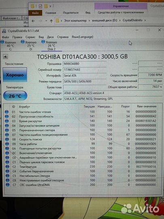Click the status icon for CRC-ошибки UltraDMA
This screenshot has width=164, height=219.
8,185
